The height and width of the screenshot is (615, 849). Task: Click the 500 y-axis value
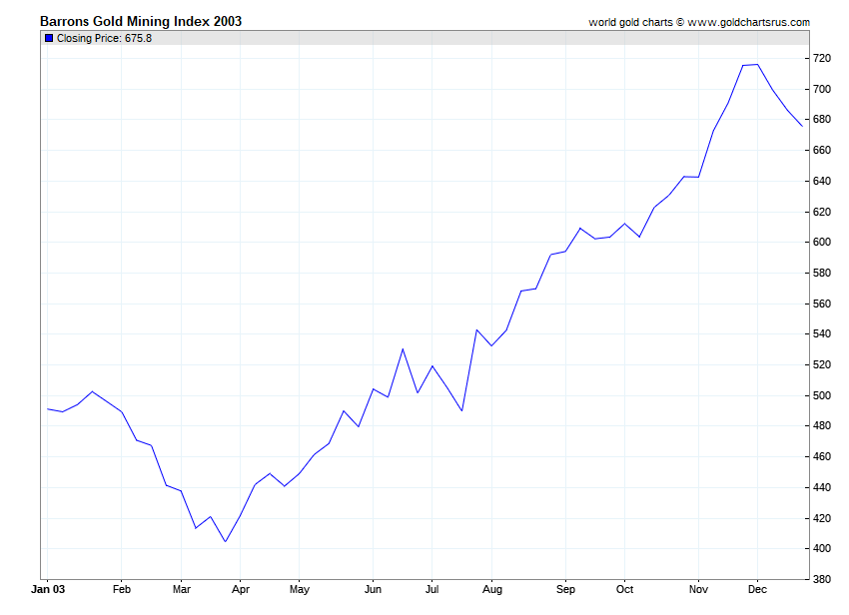(x=821, y=395)
